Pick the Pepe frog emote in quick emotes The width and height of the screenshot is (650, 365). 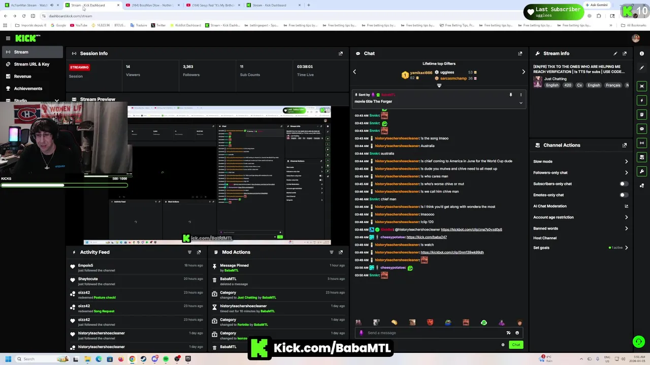pyautogui.click(x=448, y=322)
